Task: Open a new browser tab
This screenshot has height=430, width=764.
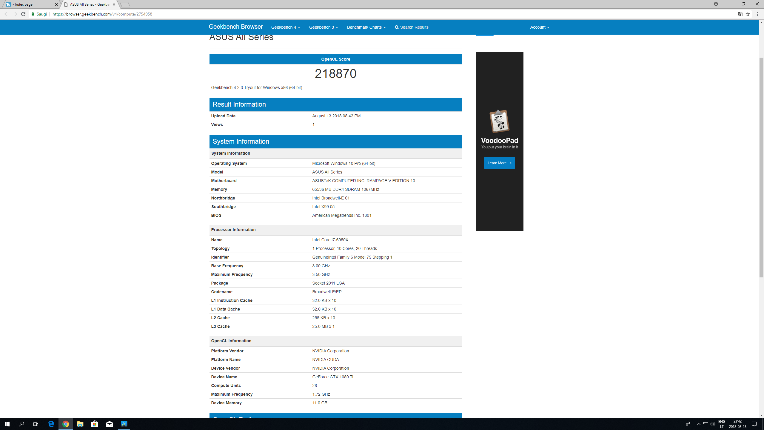Action: [125, 4]
